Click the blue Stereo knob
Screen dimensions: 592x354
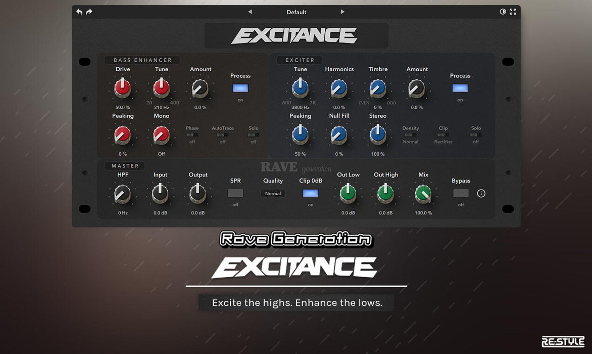tap(377, 135)
